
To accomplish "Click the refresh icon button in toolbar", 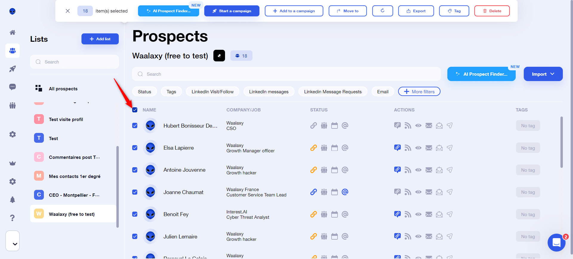I will coord(382,11).
